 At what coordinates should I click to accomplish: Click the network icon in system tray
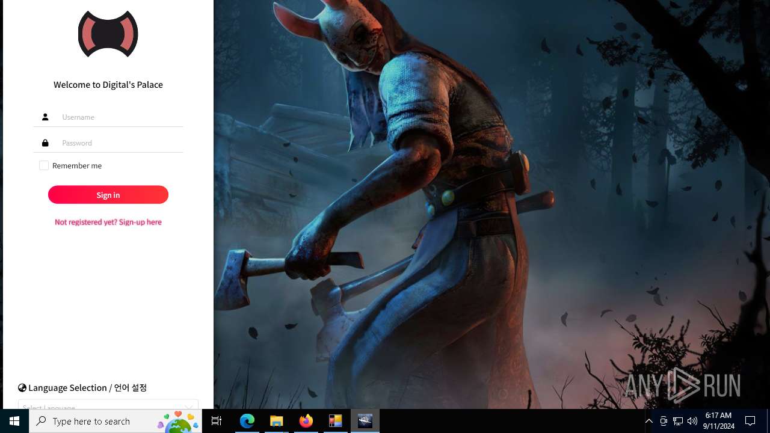(678, 421)
